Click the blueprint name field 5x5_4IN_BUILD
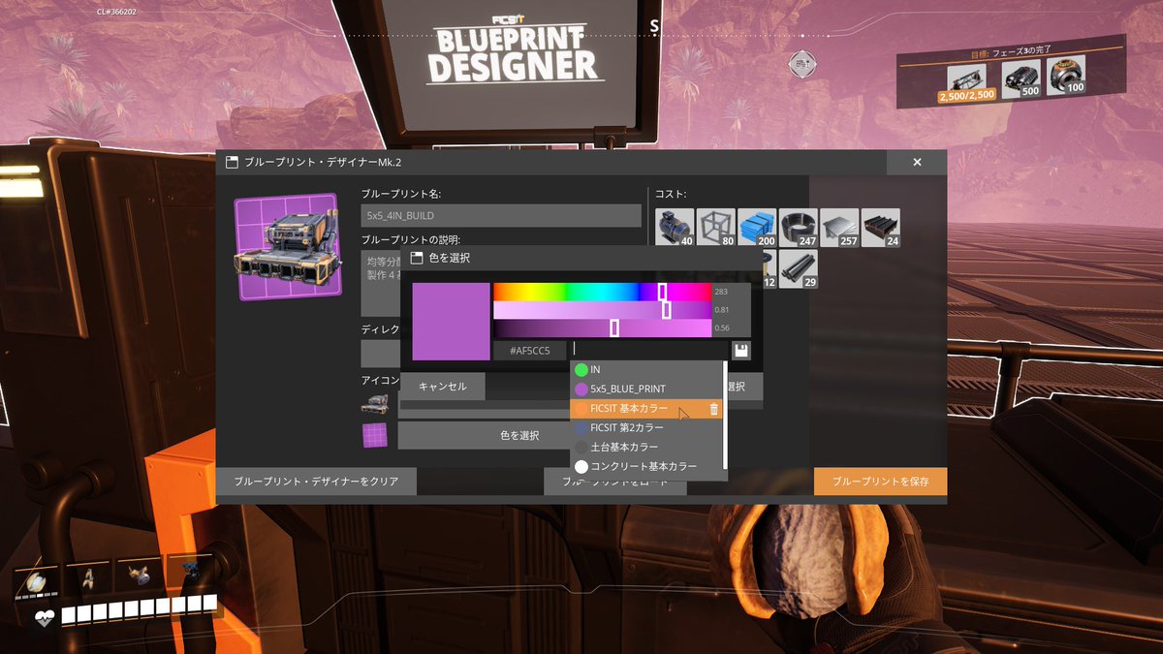 pos(501,215)
